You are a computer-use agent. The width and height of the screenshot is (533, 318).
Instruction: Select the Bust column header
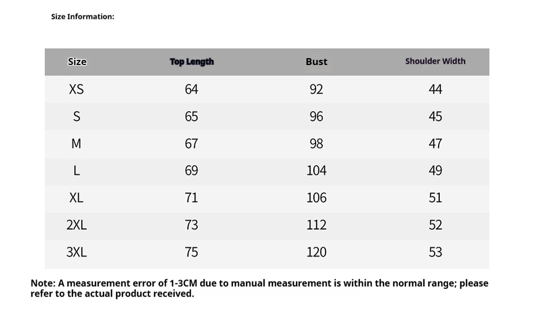click(316, 62)
